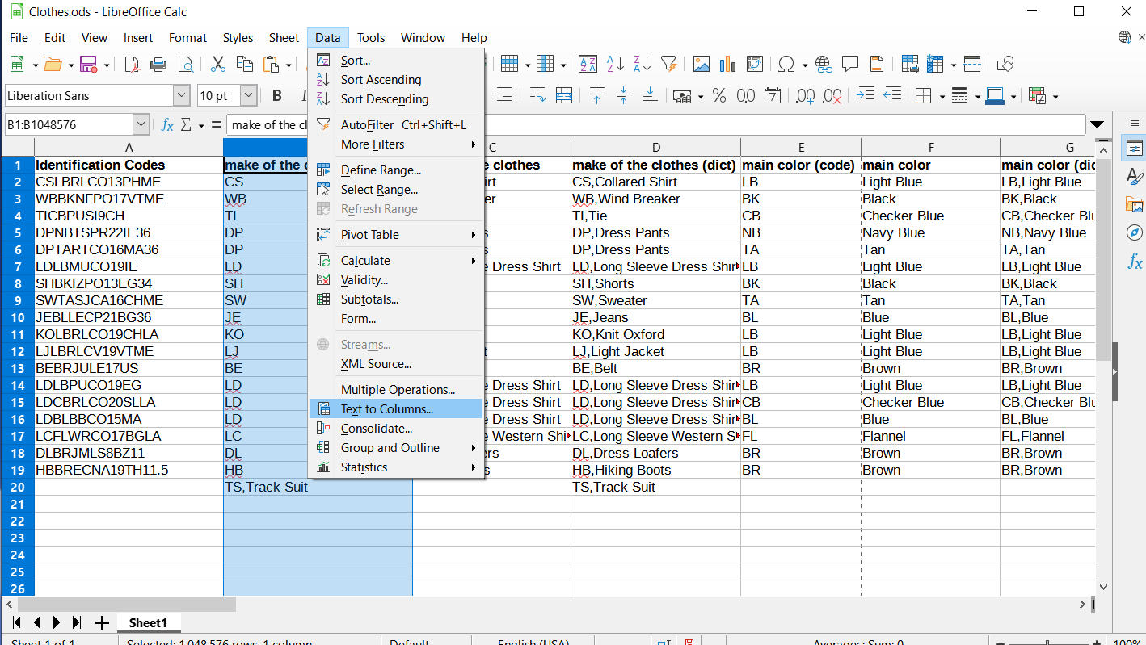
Task: Toggle Wrap Text button
Action: [x=537, y=96]
